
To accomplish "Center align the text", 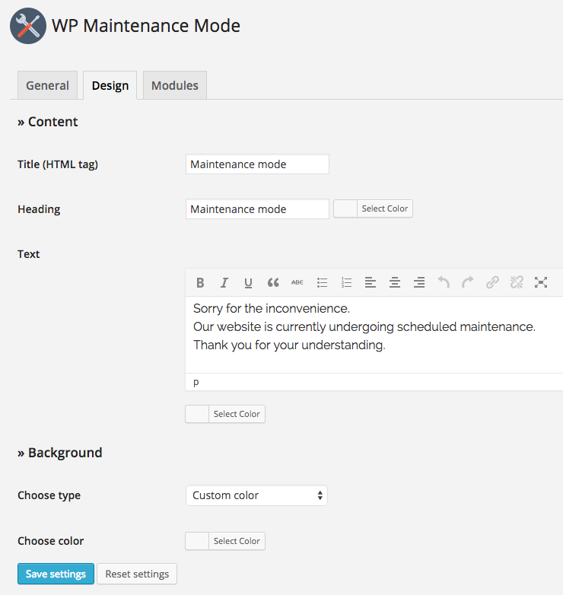I will pos(395,282).
